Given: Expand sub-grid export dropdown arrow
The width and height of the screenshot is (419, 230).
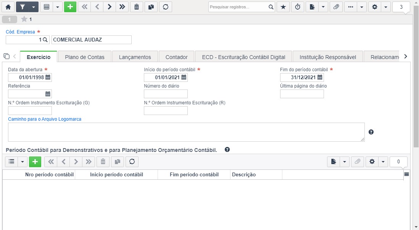Looking at the screenshot, I should click(345, 161).
